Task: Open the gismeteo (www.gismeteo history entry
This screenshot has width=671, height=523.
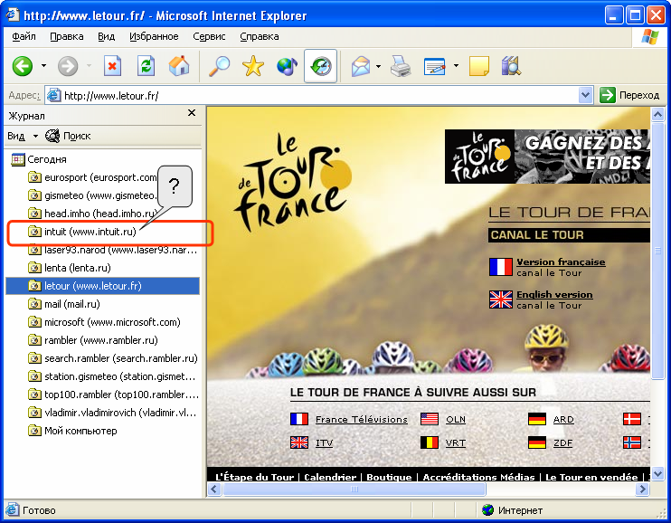Action: [x=92, y=195]
